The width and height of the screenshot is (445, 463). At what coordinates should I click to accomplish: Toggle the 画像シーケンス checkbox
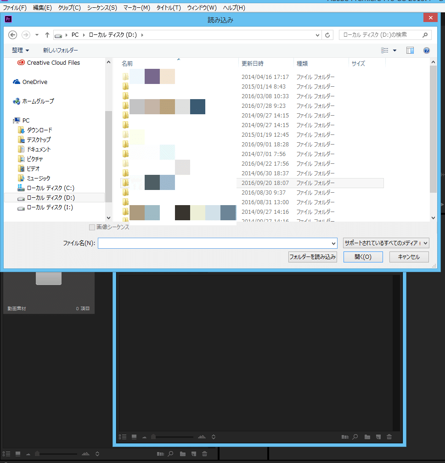click(92, 227)
